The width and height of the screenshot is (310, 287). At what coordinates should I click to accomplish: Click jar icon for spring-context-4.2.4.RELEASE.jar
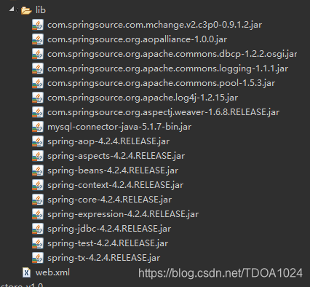(x=38, y=185)
